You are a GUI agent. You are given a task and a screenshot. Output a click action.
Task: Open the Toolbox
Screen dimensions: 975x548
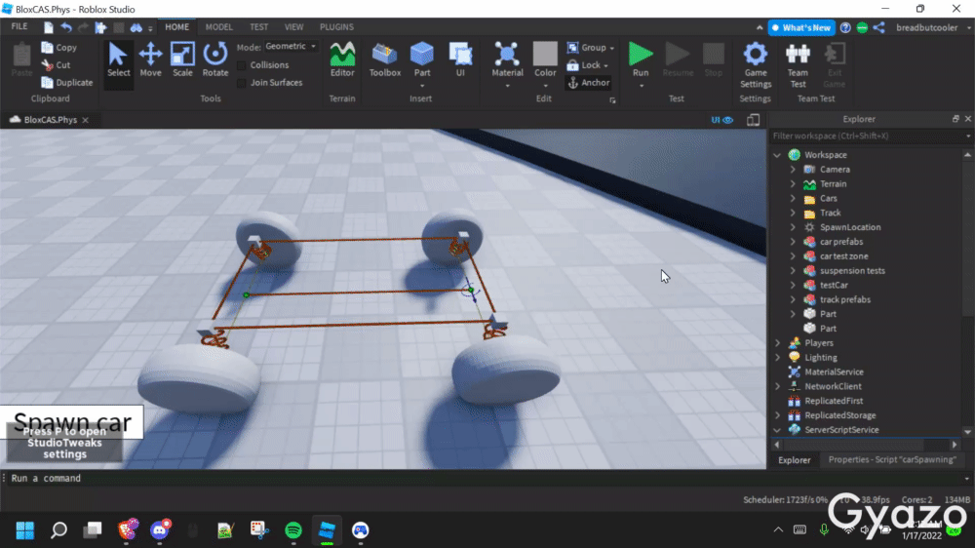pyautogui.click(x=385, y=60)
